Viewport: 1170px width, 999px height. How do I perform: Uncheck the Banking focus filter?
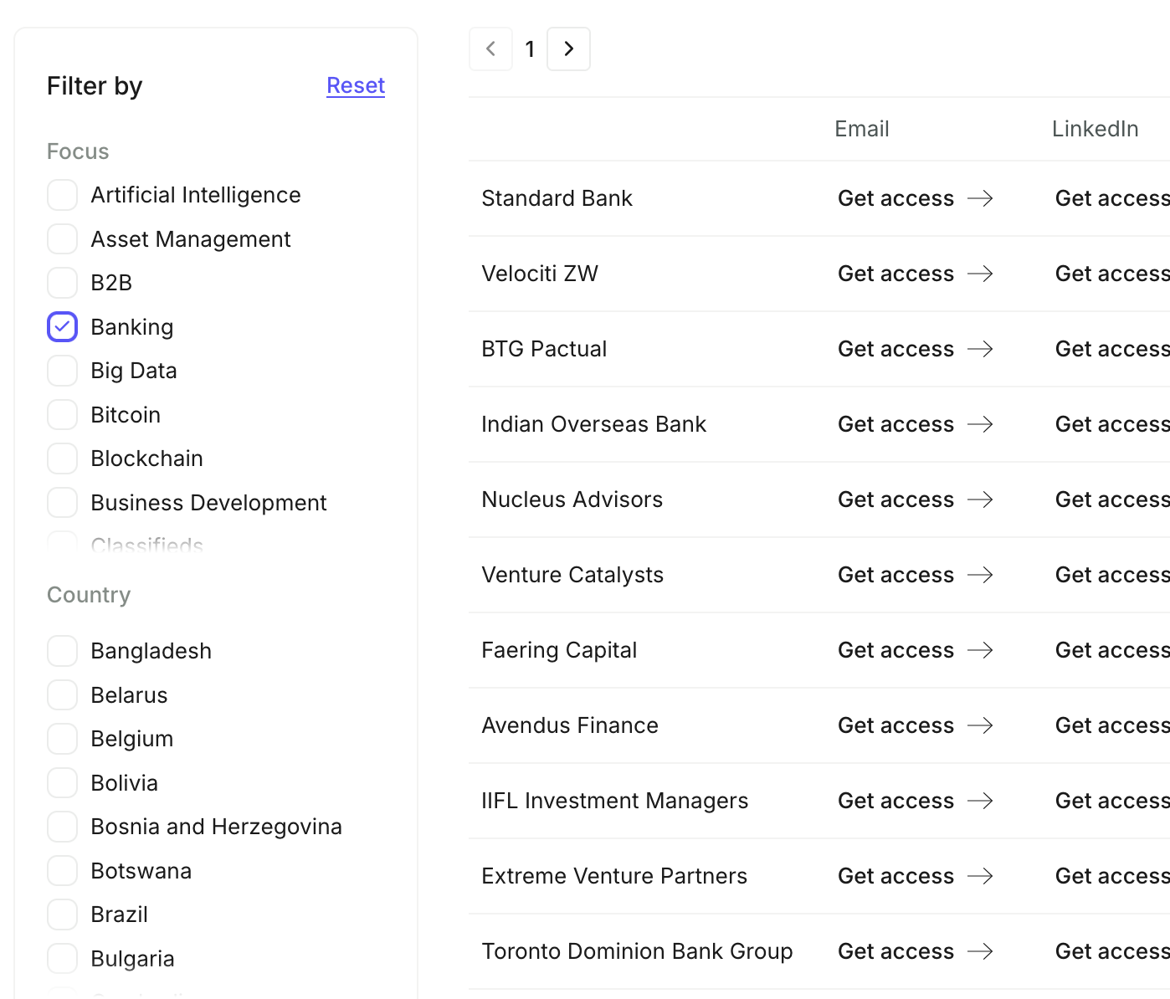coord(62,327)
